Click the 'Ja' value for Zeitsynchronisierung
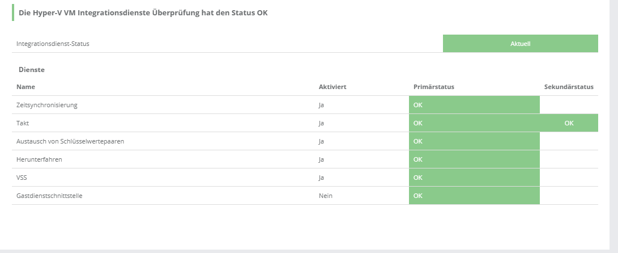This screenshot has width=618, height=253. [x=321, y=105]
